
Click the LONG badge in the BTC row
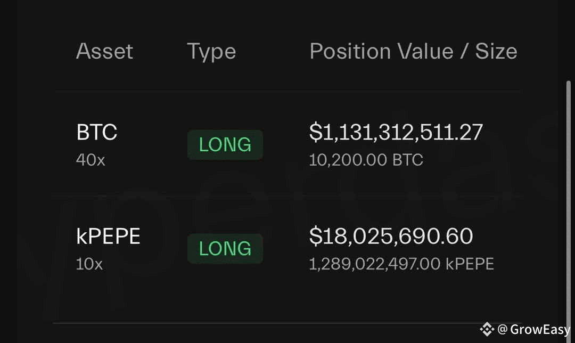point(225,144)
